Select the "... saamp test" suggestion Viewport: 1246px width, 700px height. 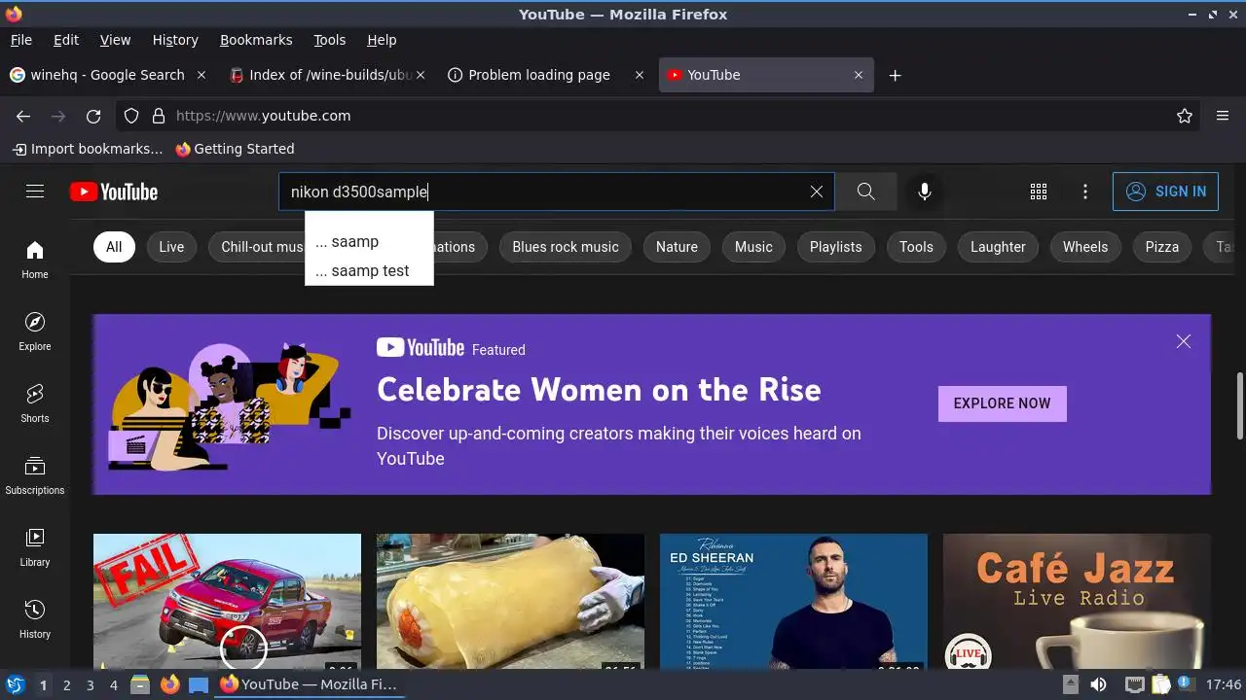pos(369,270)
